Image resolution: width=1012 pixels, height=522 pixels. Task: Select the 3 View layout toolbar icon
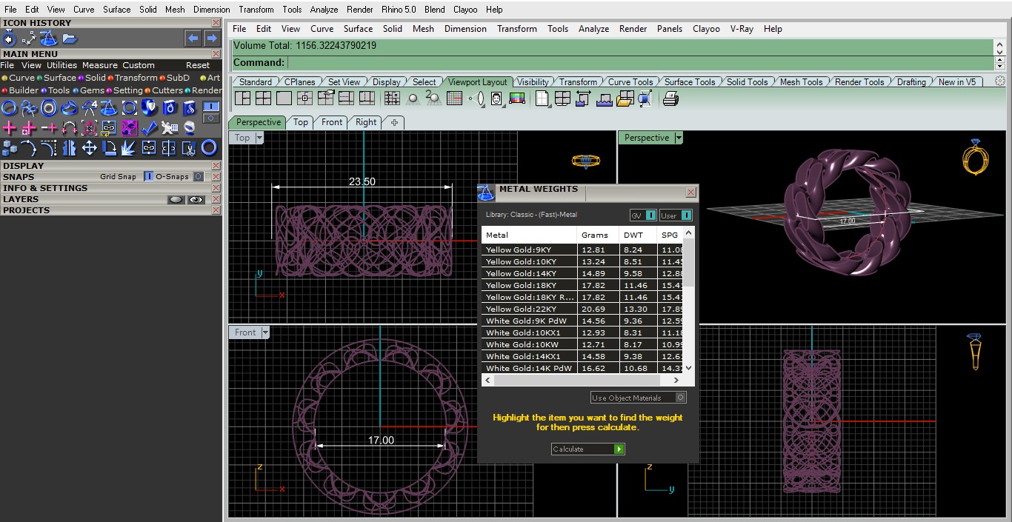tap(243, 98)
